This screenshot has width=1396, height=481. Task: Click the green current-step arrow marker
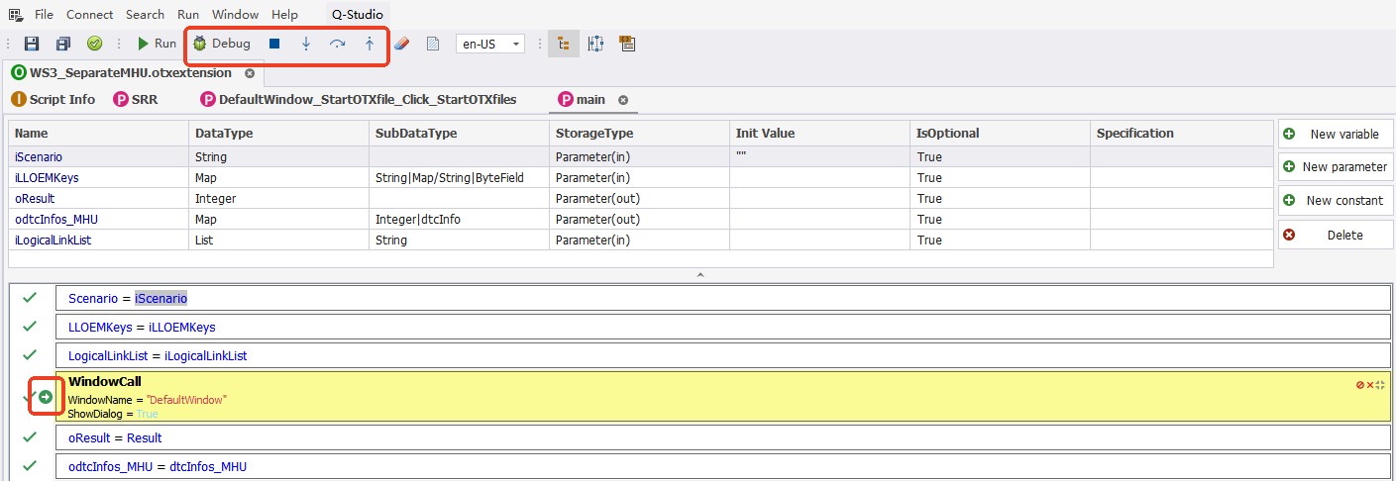tap(46, 397)
